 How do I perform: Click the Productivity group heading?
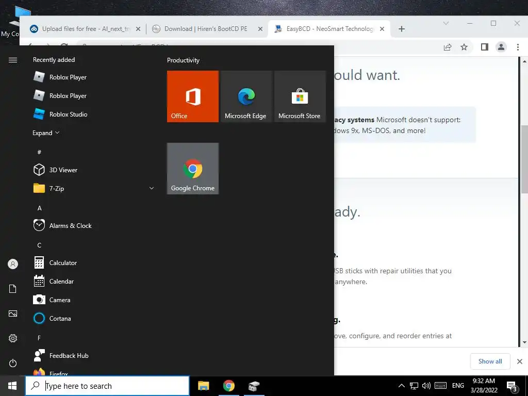click(183, 60)
